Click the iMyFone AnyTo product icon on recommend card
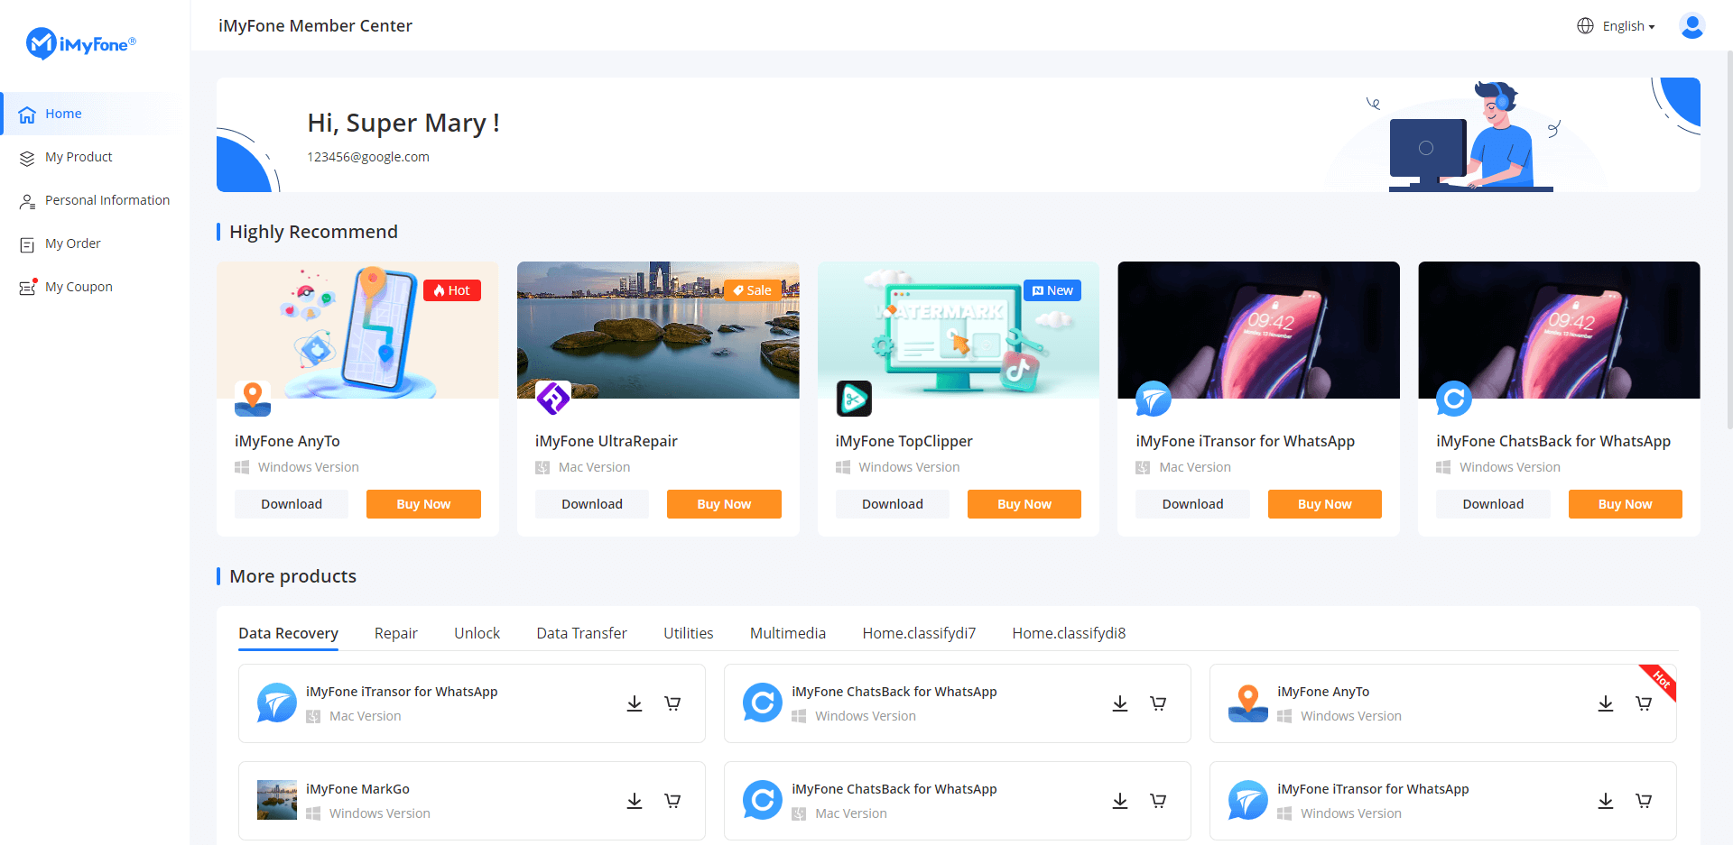The height and width of the screenshot is (845, 1733). (253, 399)
